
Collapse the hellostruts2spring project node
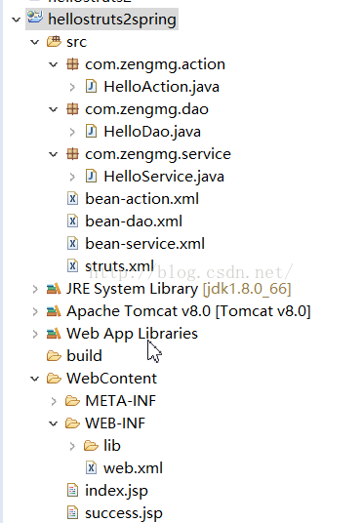[x=16, y=20]
